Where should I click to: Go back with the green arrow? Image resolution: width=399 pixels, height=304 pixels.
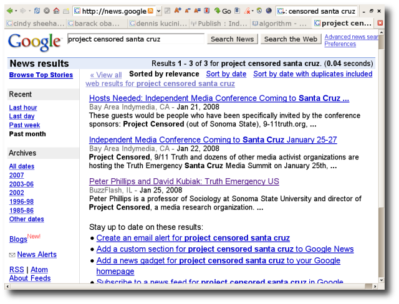[x=10, y=11]
